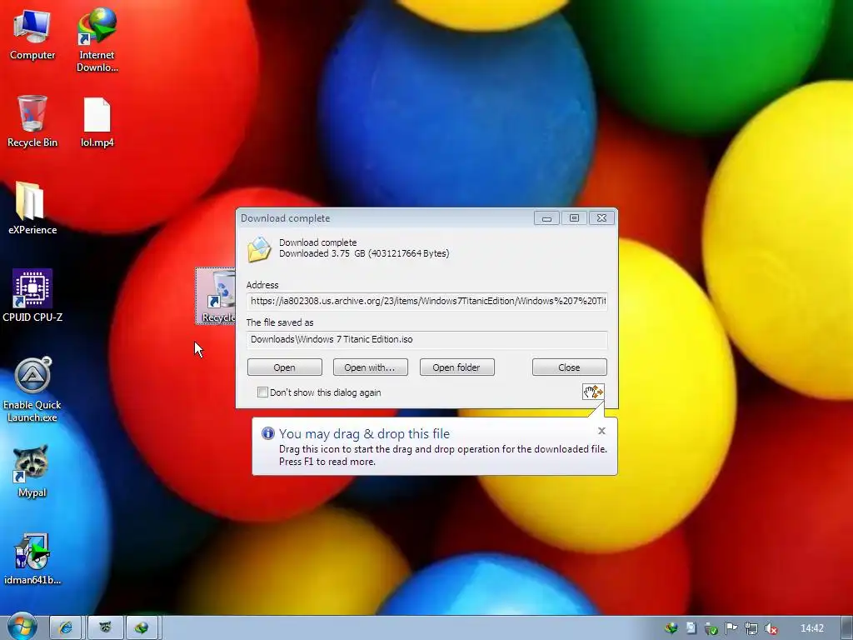The height and width of the screenshot is (640, 853).
Task: Open Internet Explorer from the taskbar
Action: coord(66,628)
